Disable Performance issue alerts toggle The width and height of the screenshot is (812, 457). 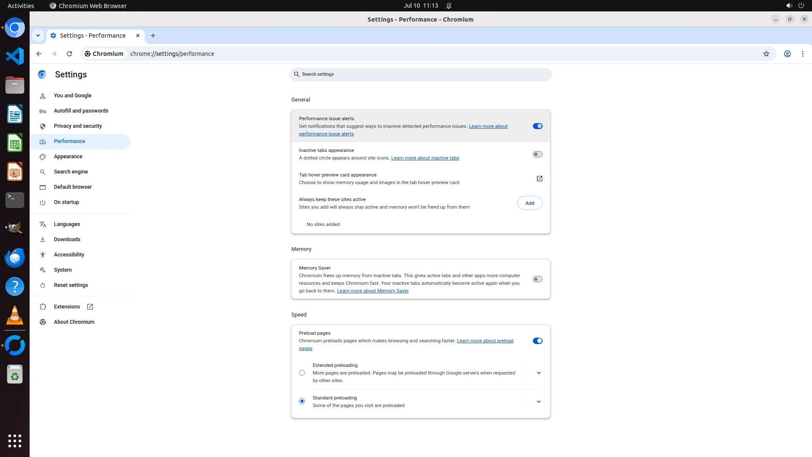pos(537,126)
